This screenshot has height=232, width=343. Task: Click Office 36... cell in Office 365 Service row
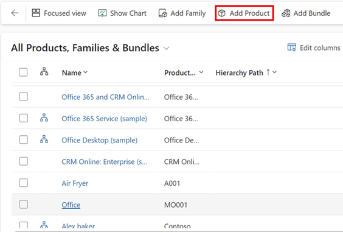coord(181,119)
